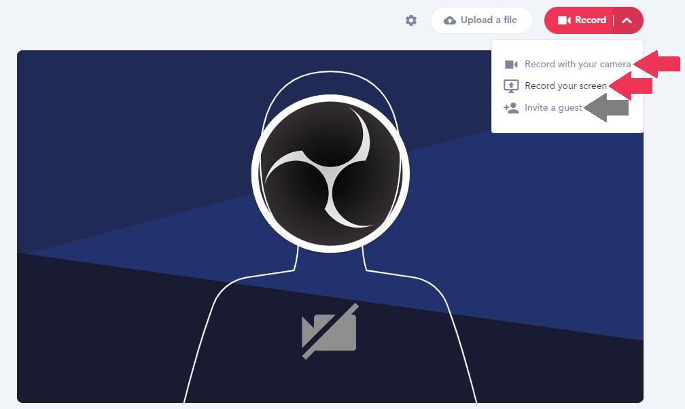Click the monitor icon beside Record your screen
The image size is (685, 409).
(x=511, y=86)
